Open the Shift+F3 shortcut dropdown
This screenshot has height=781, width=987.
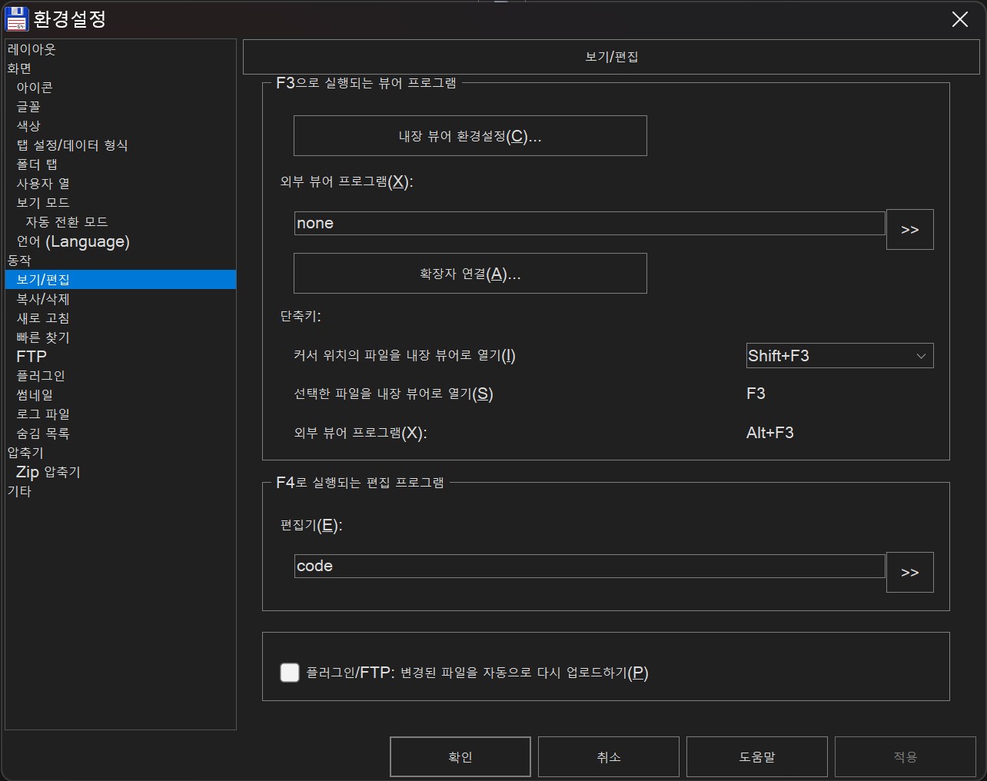(839, 356)
